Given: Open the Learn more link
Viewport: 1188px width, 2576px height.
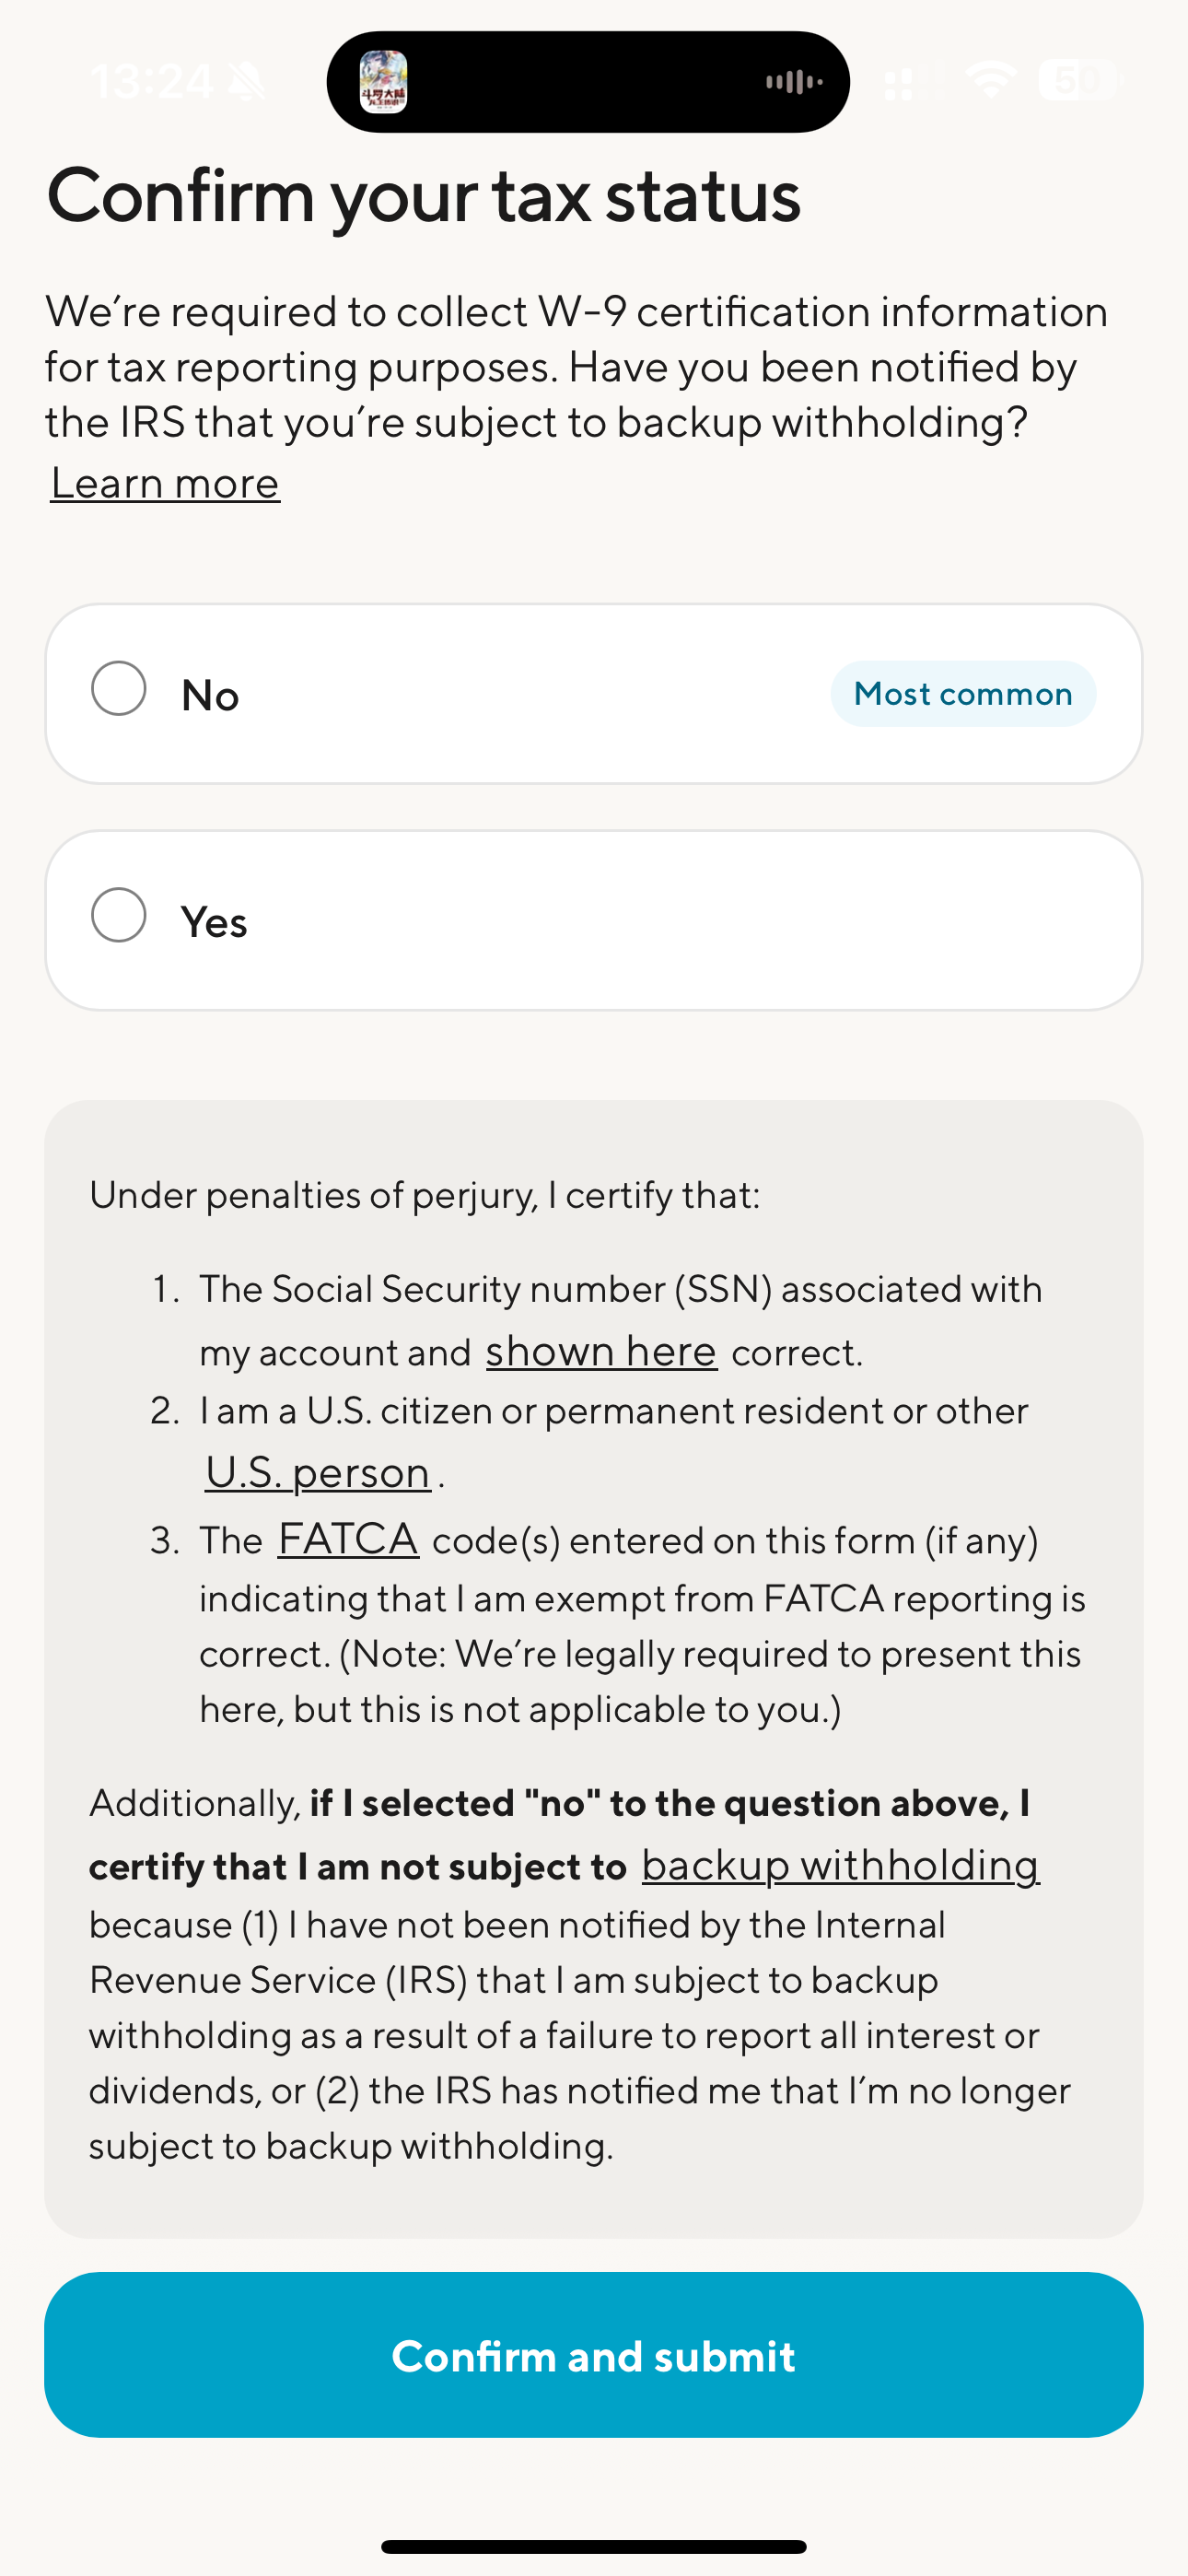Looking at the screenshot, I should click(164, 483).
